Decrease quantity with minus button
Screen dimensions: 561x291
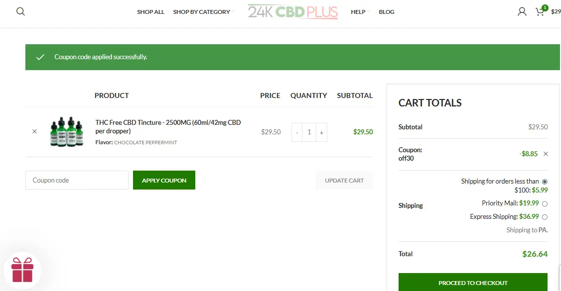pos(297,132)
